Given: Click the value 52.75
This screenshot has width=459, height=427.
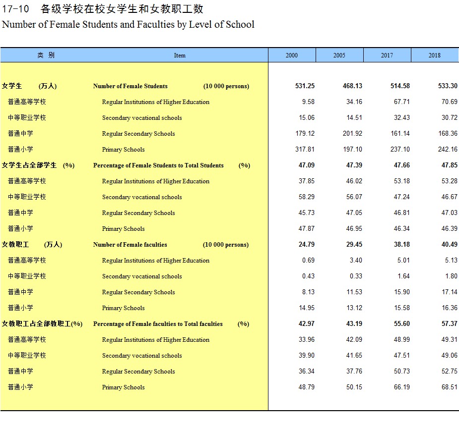Looking at the screenshot, I should point(450,371).
